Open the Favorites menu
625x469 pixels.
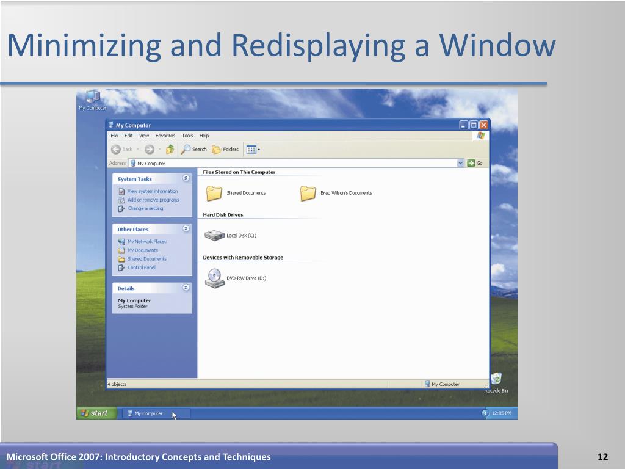(x=165, y=136)
